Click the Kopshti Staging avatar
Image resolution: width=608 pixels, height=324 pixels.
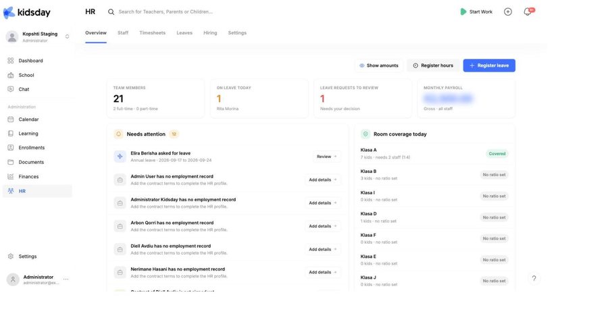[12, 37]
